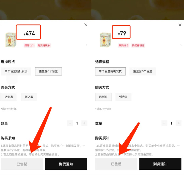Open product thumbnail in left panel
184x175 pixels.
(11, 40)
